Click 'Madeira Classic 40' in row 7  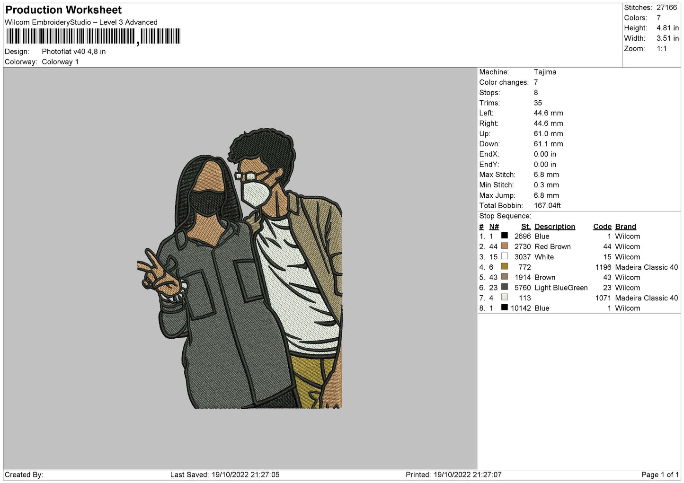tap(647, 298)
